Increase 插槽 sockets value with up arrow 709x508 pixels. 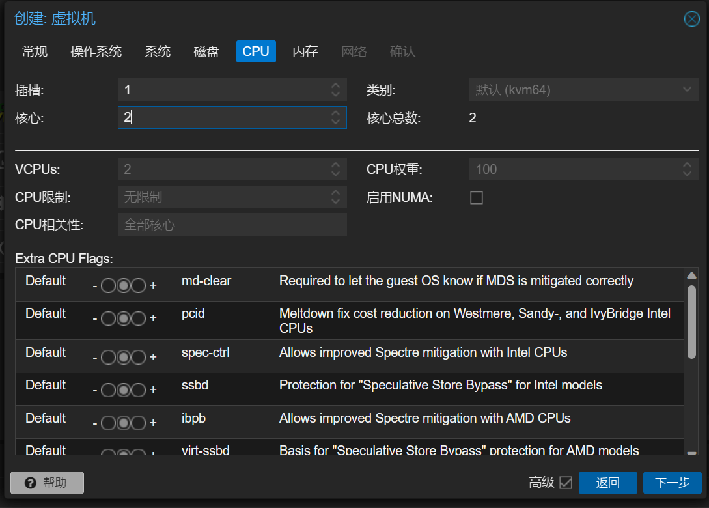tap(335, 86)
